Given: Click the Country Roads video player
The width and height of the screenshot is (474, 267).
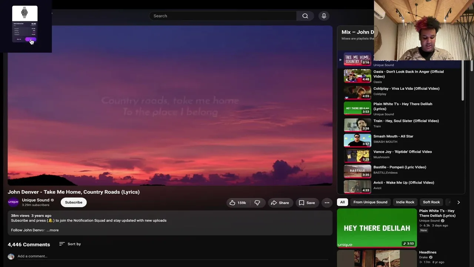Looking at the screenshot, I should click(170, 105).
